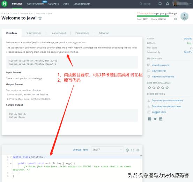The width and height of the screenshot is (193, 182).
Task: Click the Search field in navbar
Action: (x=145, y=4)
